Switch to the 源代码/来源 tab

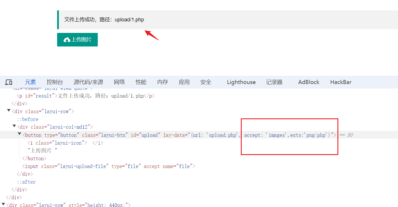(x=88, y=82)
